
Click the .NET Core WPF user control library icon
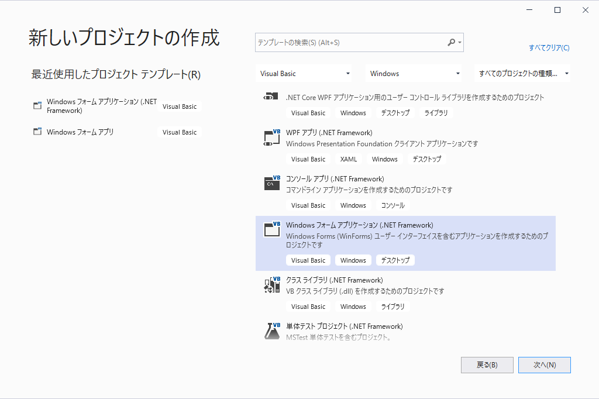tap(270, 97)
